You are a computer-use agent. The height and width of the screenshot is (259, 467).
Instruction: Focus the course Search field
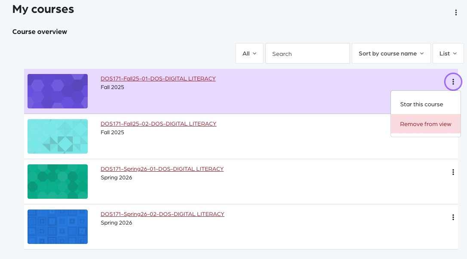(307, 53)
